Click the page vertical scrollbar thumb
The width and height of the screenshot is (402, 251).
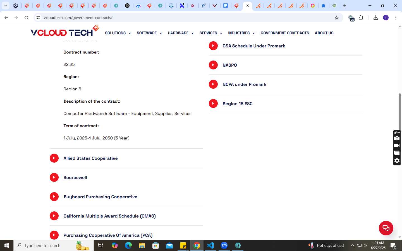[400, 122]
